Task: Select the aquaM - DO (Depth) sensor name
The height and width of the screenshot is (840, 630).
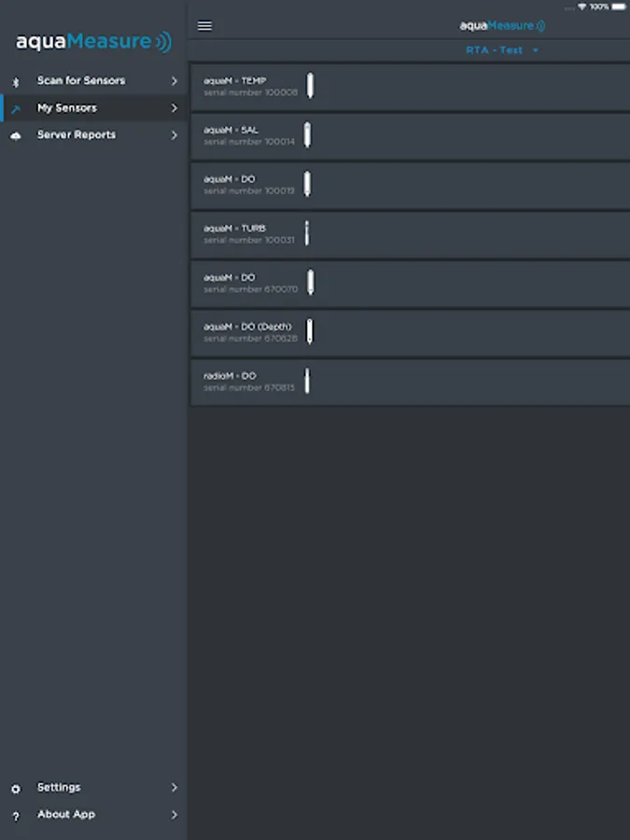Action: (x=247, y=327)
